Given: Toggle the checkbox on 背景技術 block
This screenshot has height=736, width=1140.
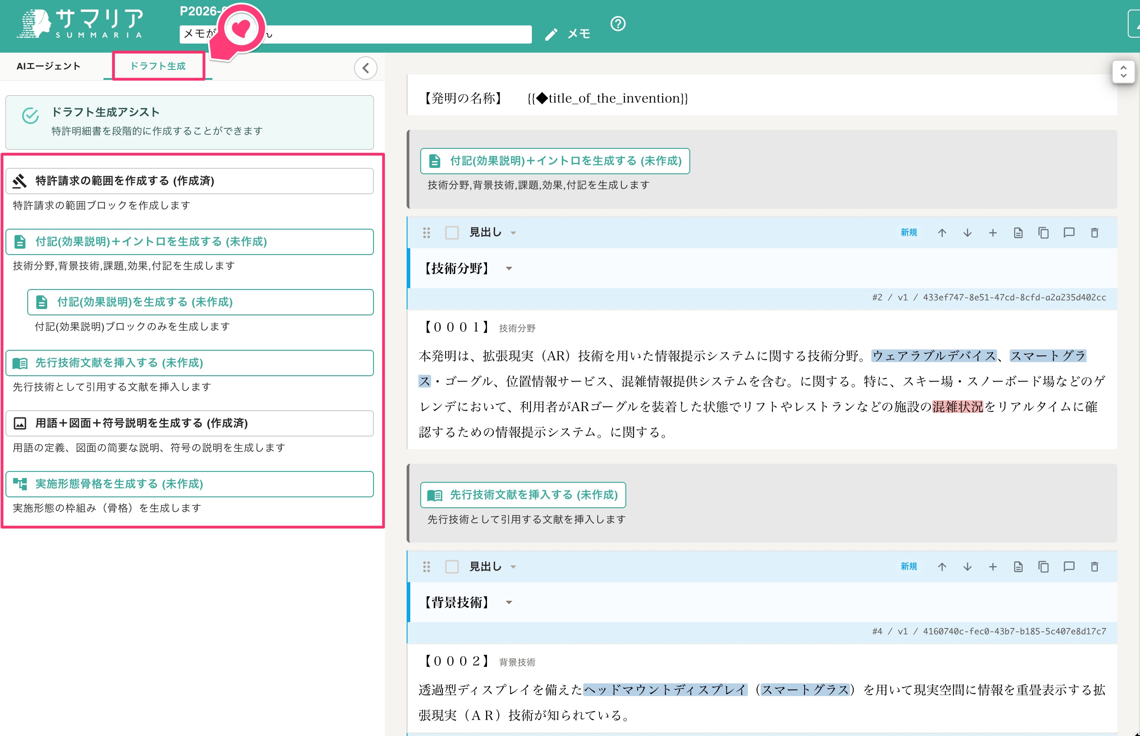Looking at the screenshot, I should [452, 567].
